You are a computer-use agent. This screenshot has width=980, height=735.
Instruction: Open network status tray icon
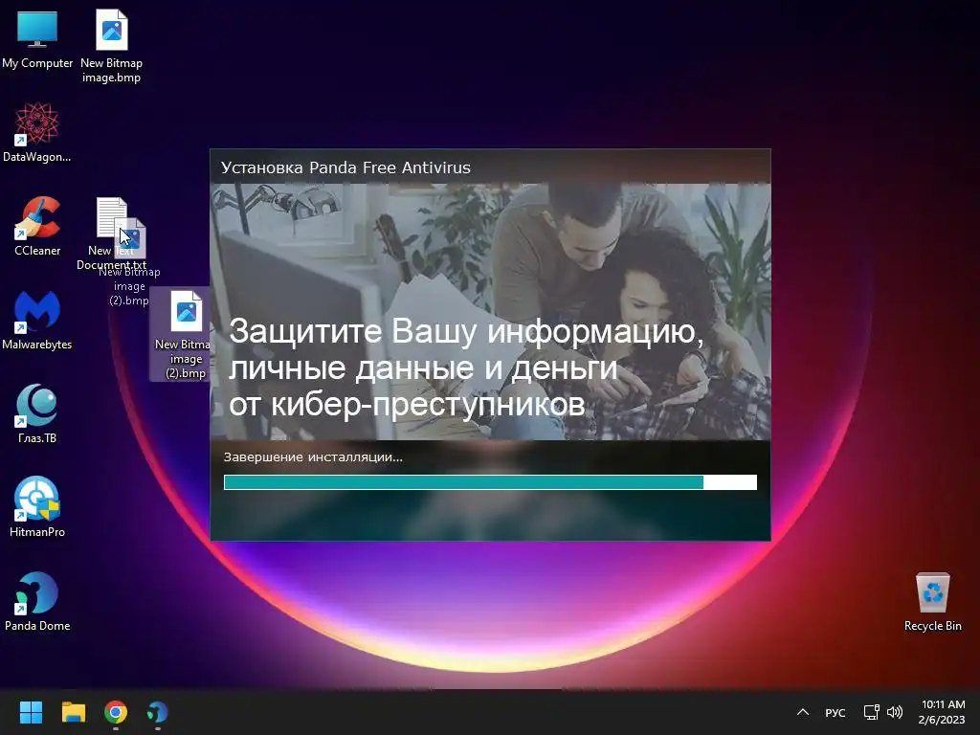coord(871,712)
